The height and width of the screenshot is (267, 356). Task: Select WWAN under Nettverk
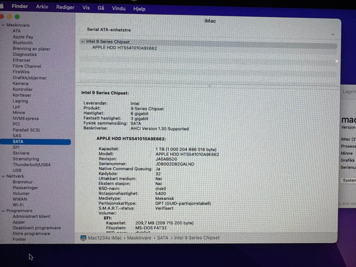click(20, 199)
